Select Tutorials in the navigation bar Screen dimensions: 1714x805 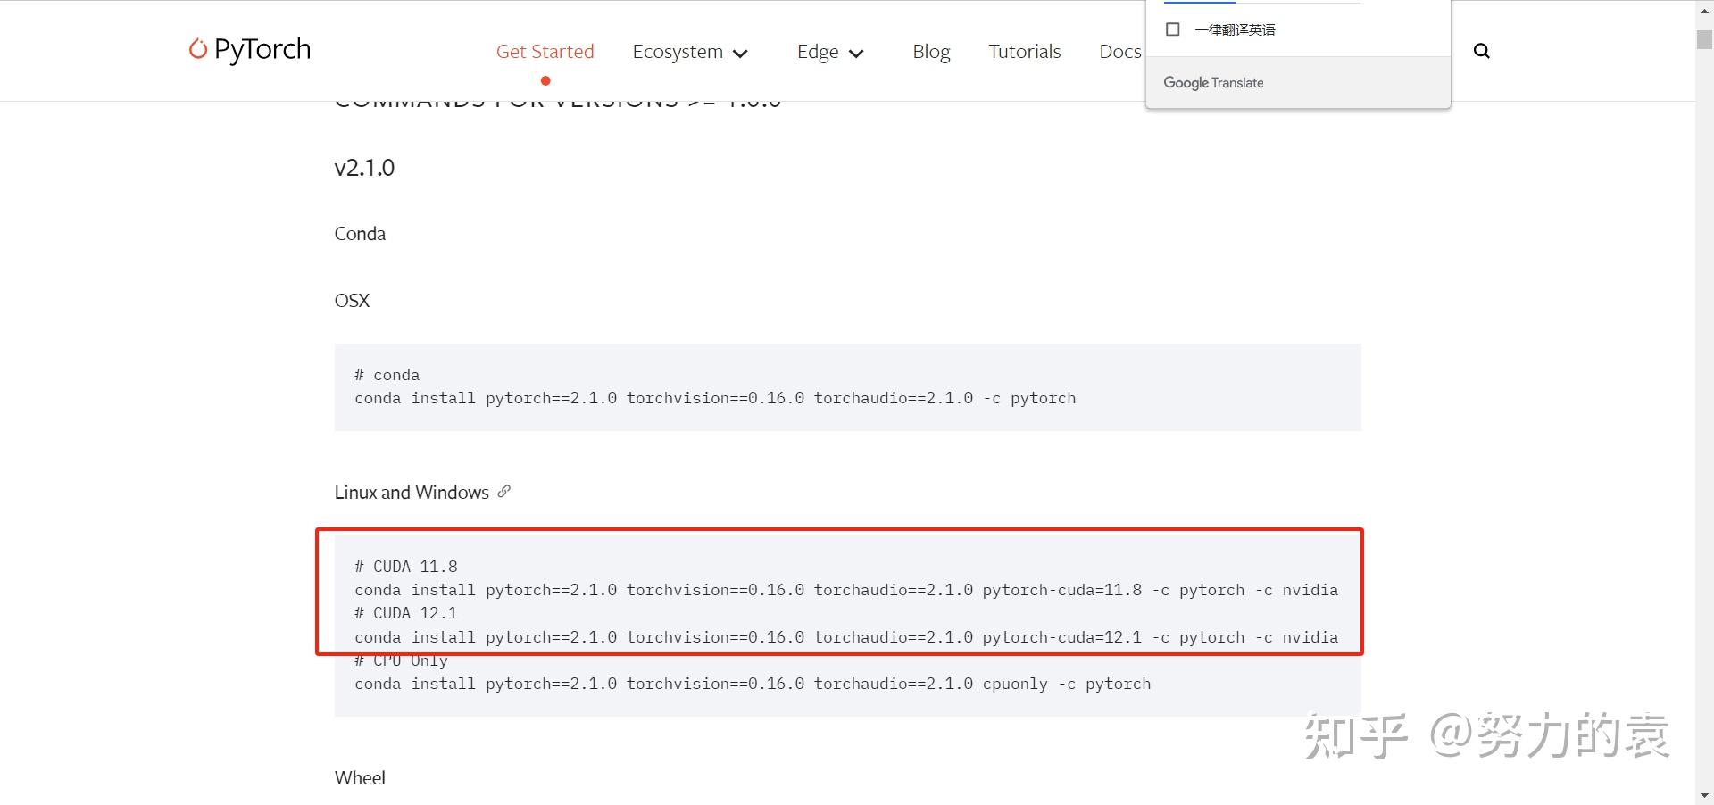click(1024, 51)
